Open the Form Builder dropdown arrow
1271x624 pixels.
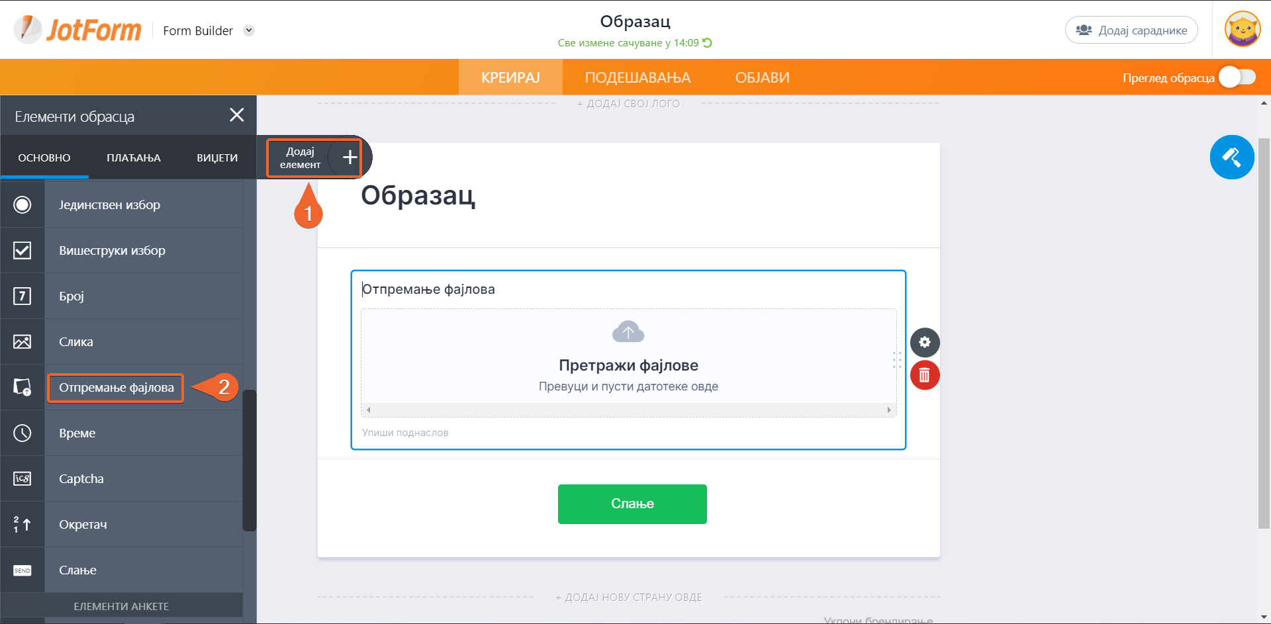(x=249, y=30)
